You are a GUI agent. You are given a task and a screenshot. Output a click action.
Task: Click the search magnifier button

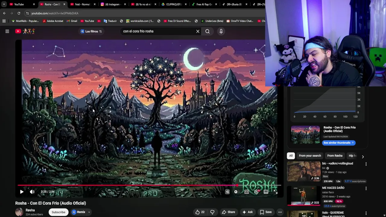[207, 31]
